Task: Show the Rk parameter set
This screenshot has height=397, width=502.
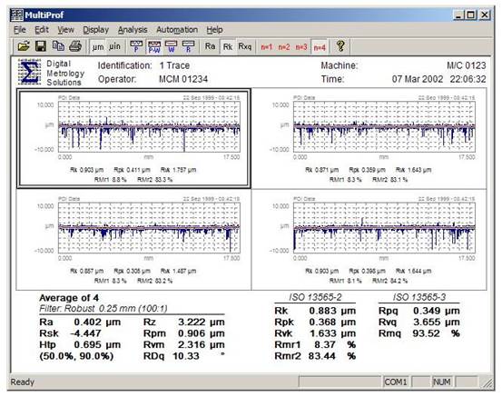Action: click(x=228, y=46)
